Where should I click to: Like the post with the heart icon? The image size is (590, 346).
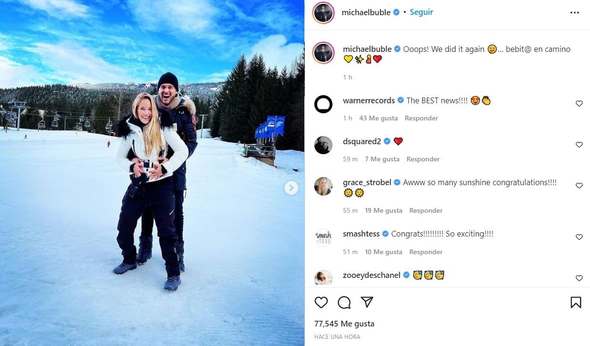coord(321,303)
